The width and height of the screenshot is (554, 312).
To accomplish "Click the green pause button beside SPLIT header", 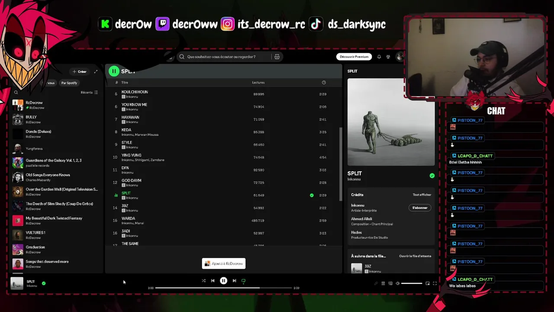I will [113, 71].
